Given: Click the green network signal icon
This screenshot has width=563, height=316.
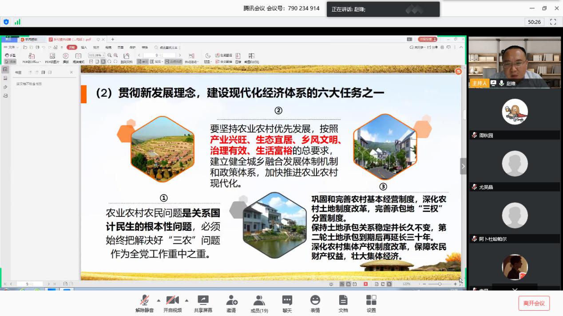Looking at the screenshot, I should click(x=18, y=22).
